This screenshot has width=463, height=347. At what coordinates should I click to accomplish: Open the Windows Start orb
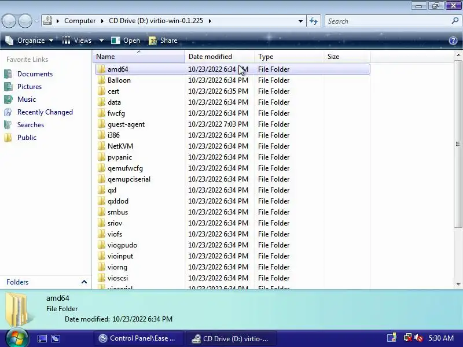coord(17,338)
